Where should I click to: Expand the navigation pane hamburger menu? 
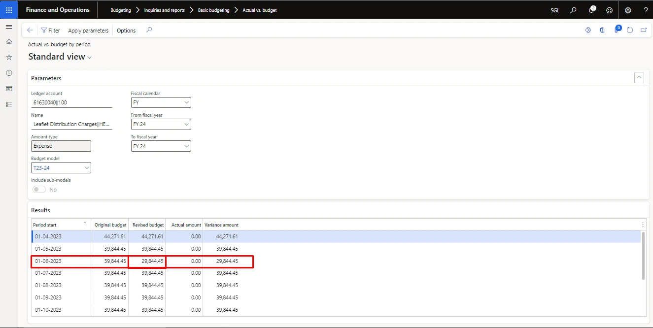click(x=9, y=27)
